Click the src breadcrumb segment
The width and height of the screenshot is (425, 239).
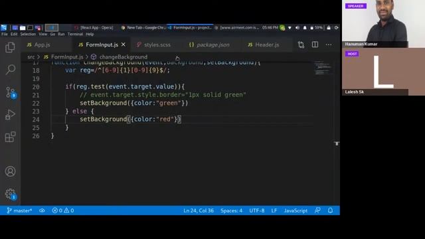click(x=31, y=57)
